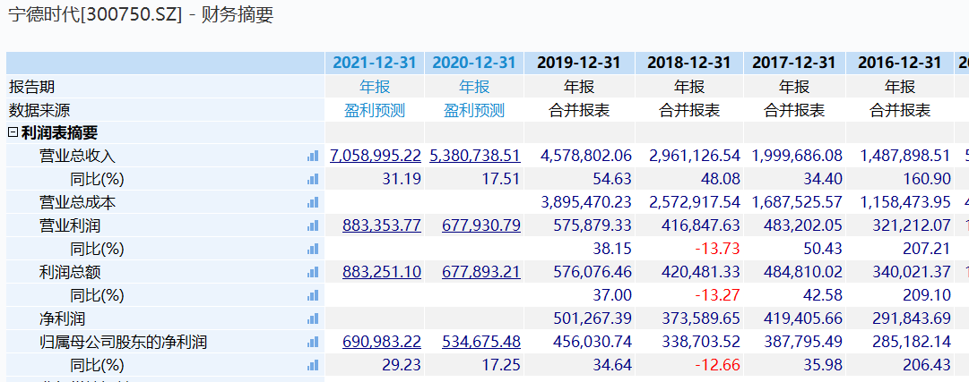Screen dimensions: 969x382
Task: Click 盈利预测 under 2020-12-31 column
Action: click(474, 110)
